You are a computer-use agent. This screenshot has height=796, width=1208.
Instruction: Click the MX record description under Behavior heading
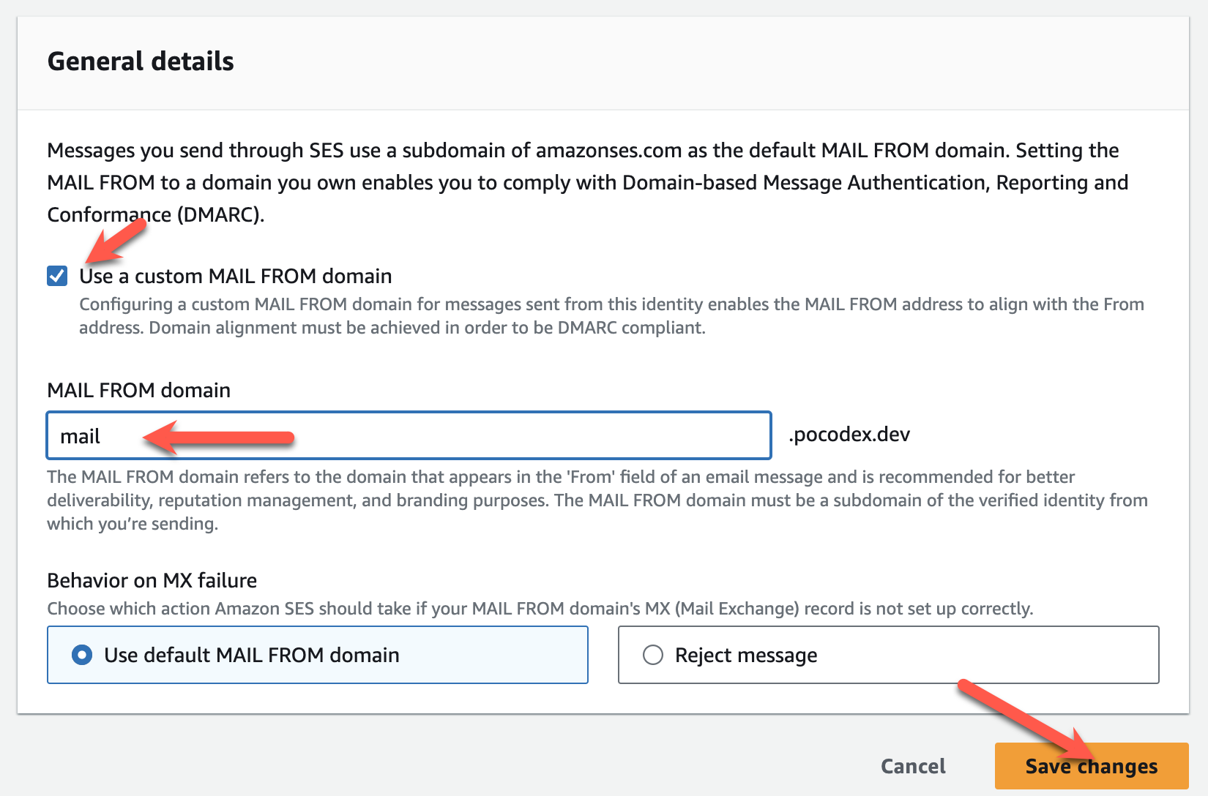point(540,609)
